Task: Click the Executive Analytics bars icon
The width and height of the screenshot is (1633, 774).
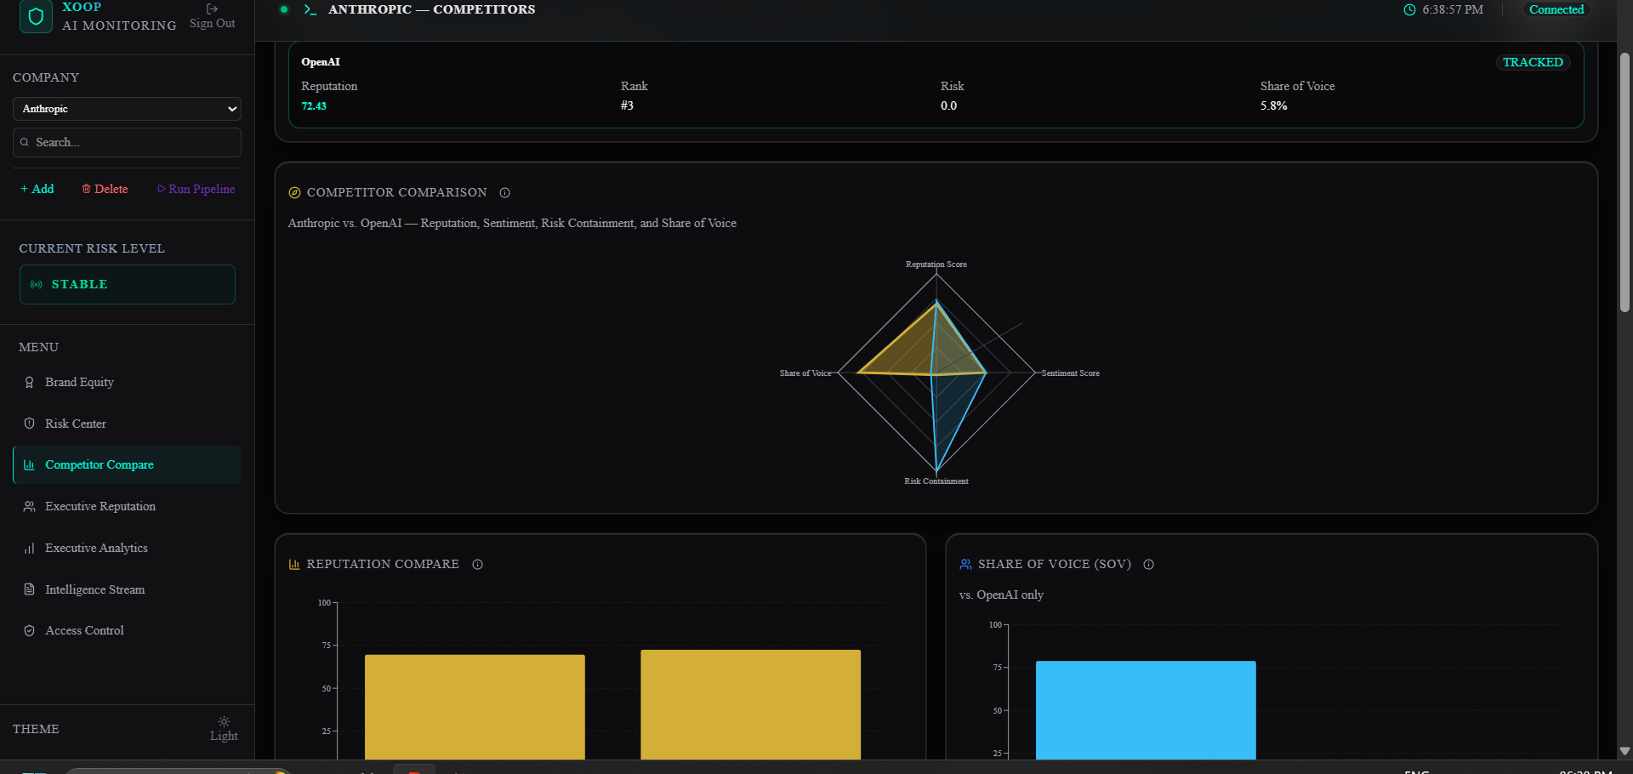Action: click(29, 548)
